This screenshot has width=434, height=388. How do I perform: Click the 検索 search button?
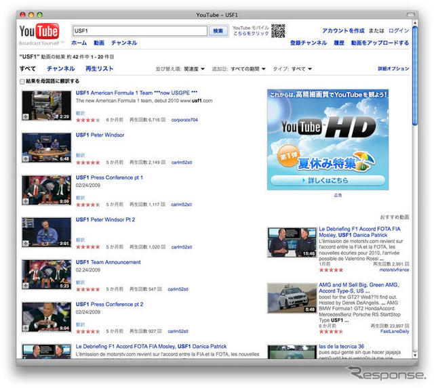click(x=218, y=31)
